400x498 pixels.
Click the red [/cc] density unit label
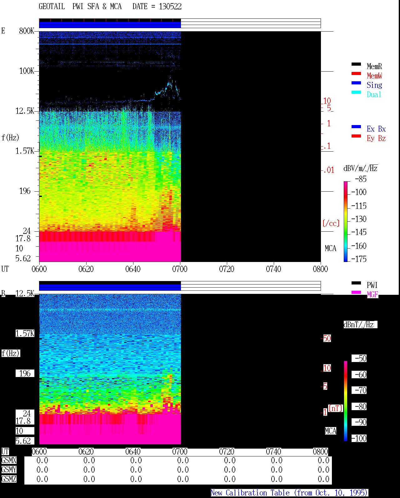click(x=331, y=223)
